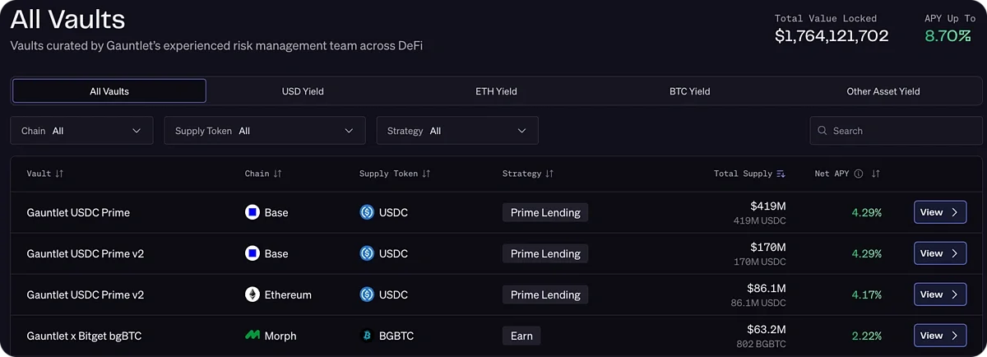Click the "$63.2M" total supply value
The image size is (987, 357).
click(767, 329)
